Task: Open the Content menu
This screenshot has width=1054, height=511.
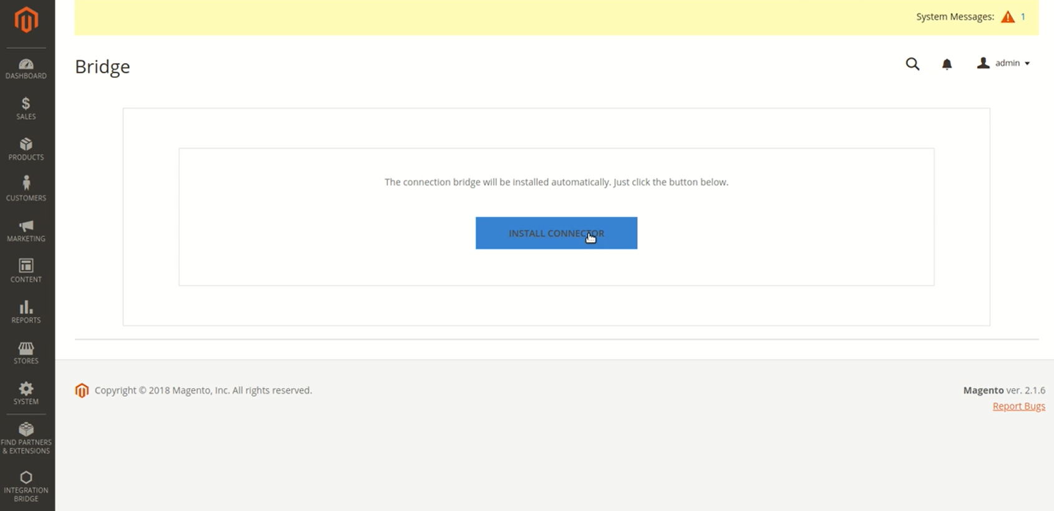Action: [x=26, y=271]
